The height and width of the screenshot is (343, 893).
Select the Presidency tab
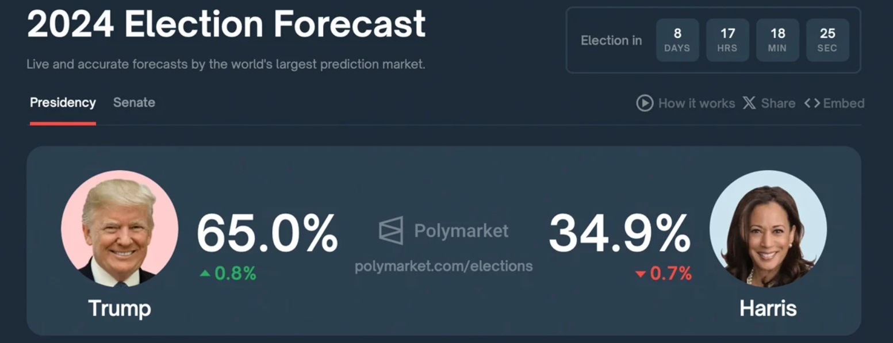(63, 103)
